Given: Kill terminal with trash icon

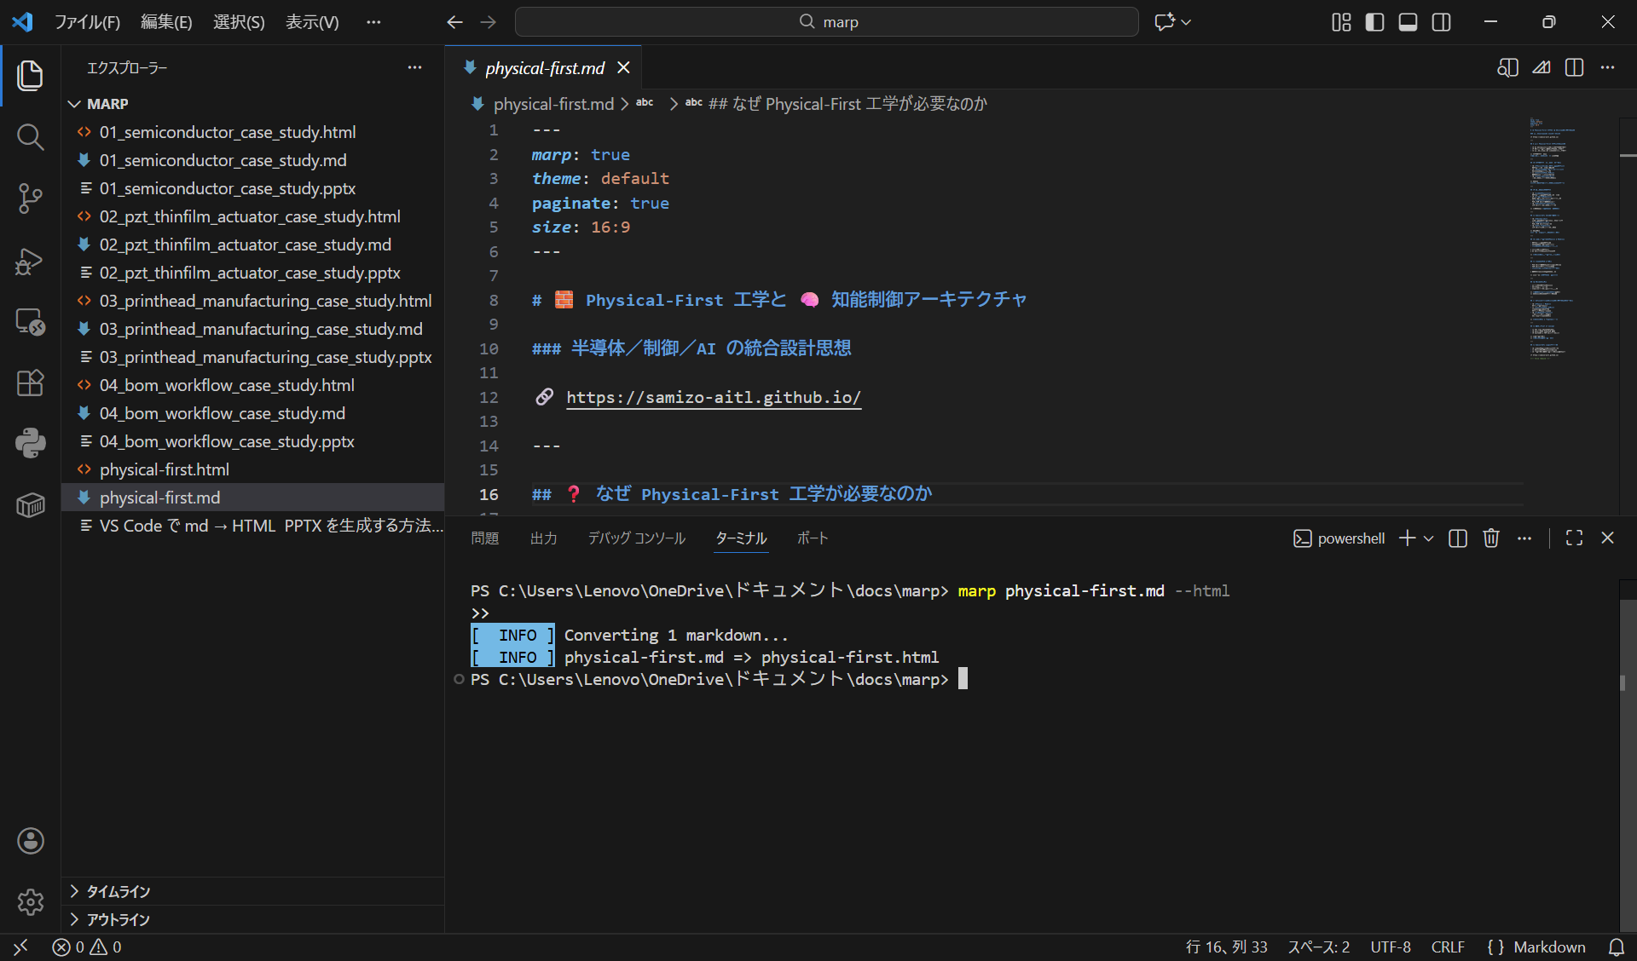Looking at the screenshot, I should point(1490,538).
